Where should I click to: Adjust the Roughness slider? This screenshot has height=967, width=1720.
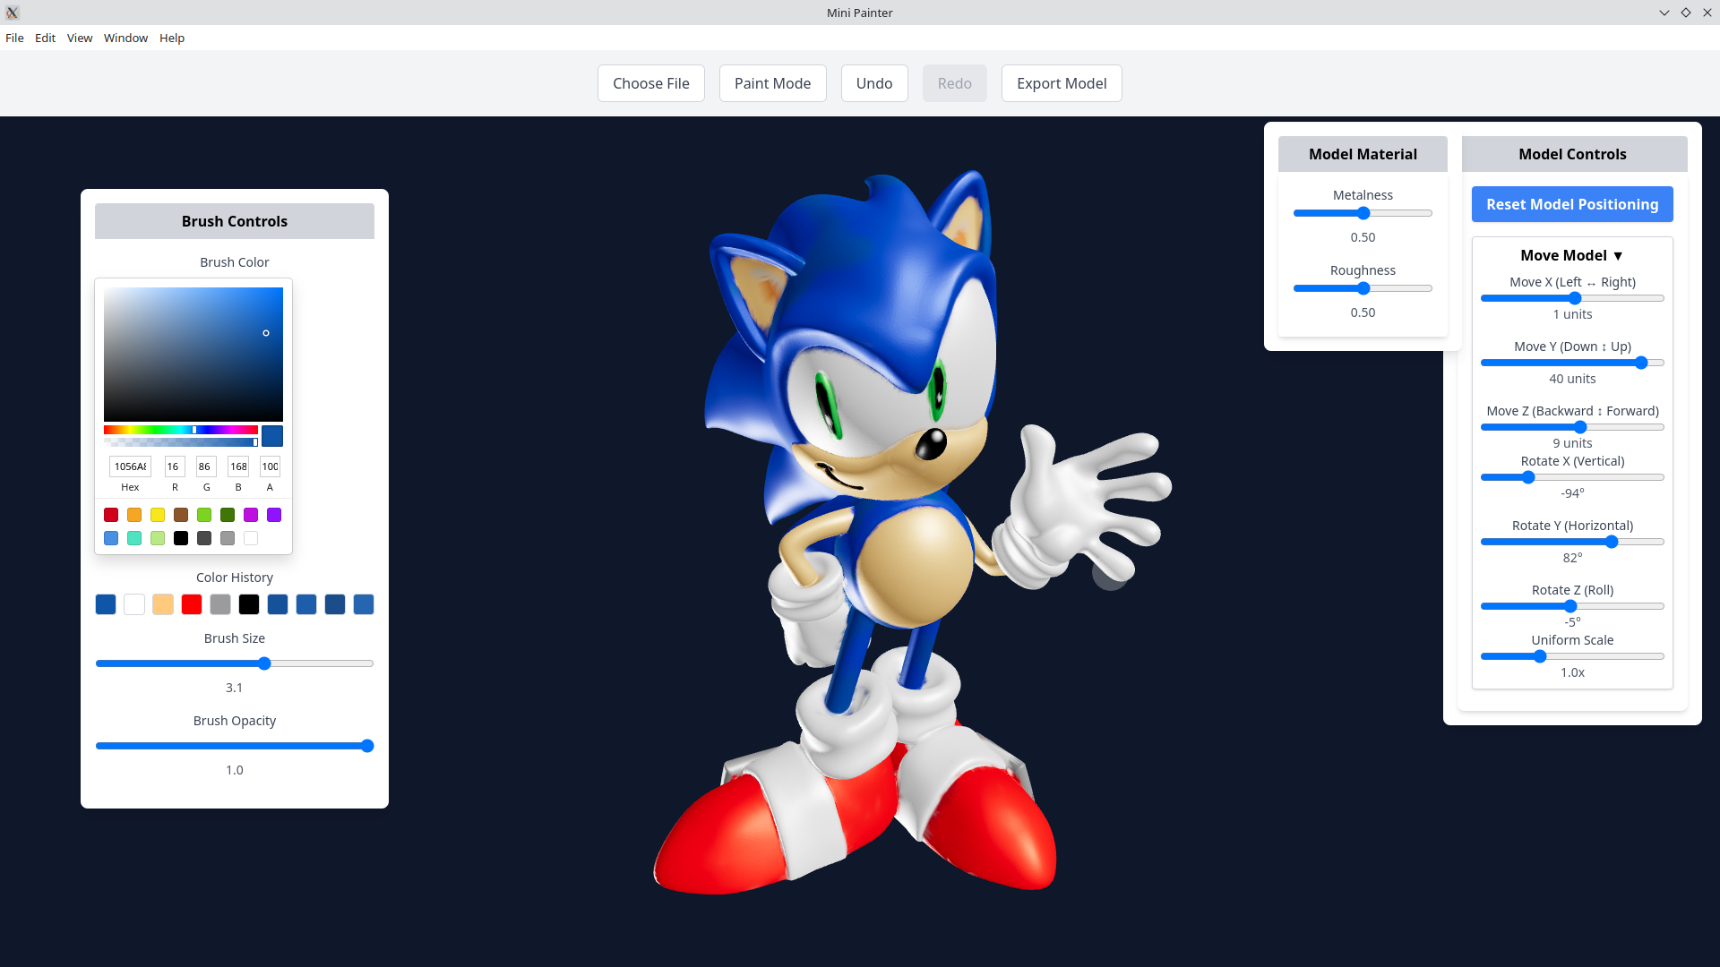(1363, 288)
